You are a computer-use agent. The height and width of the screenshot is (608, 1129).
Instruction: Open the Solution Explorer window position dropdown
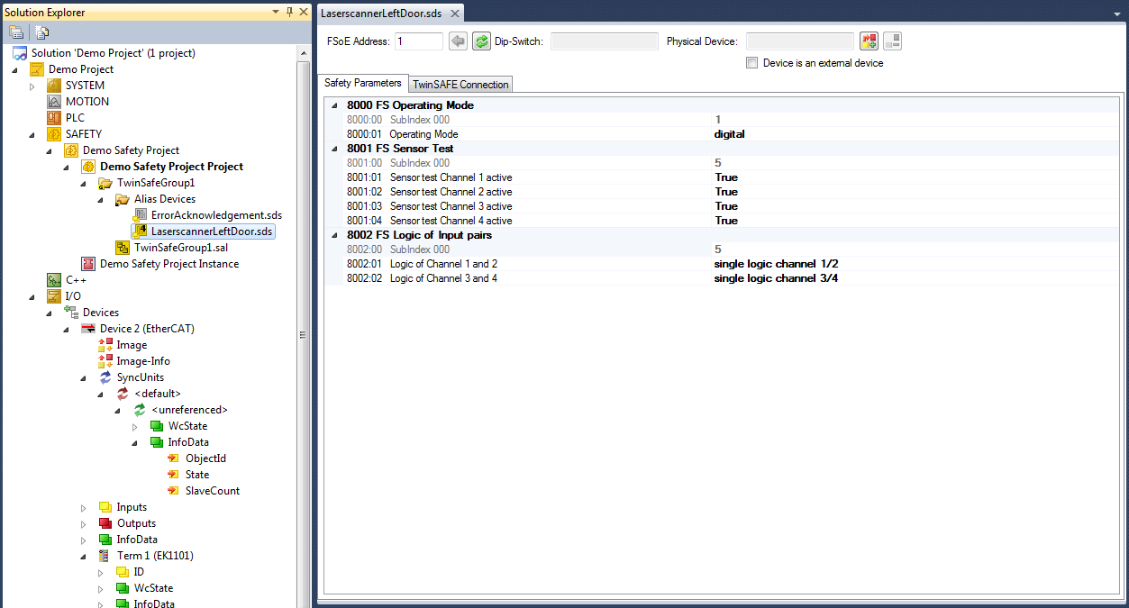(x=276, y=12)
